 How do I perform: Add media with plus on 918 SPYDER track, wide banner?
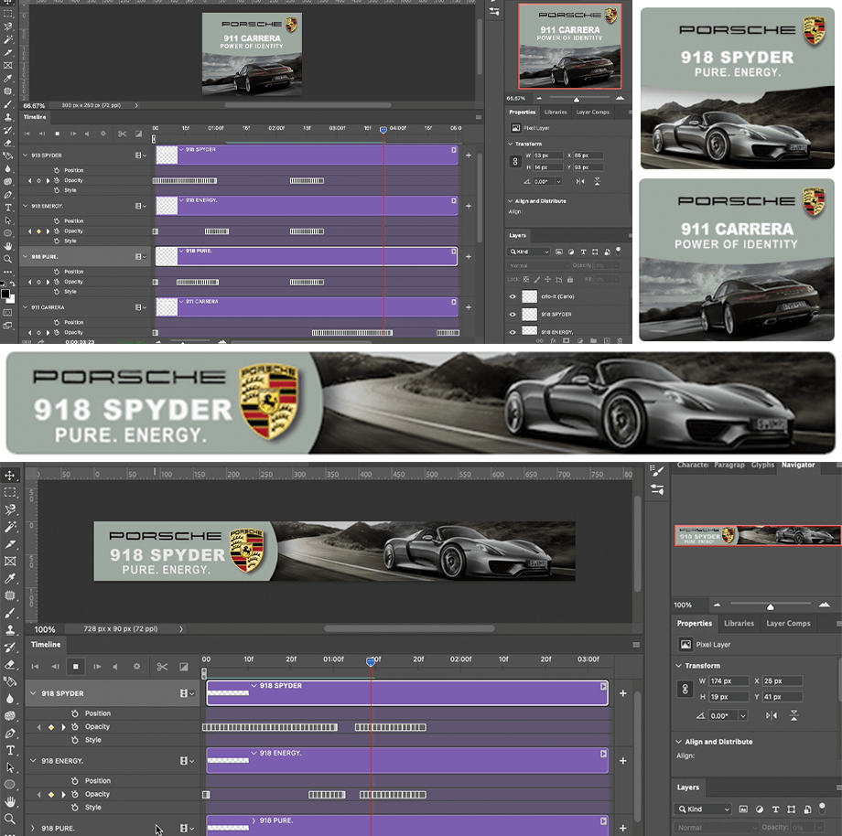623,693
